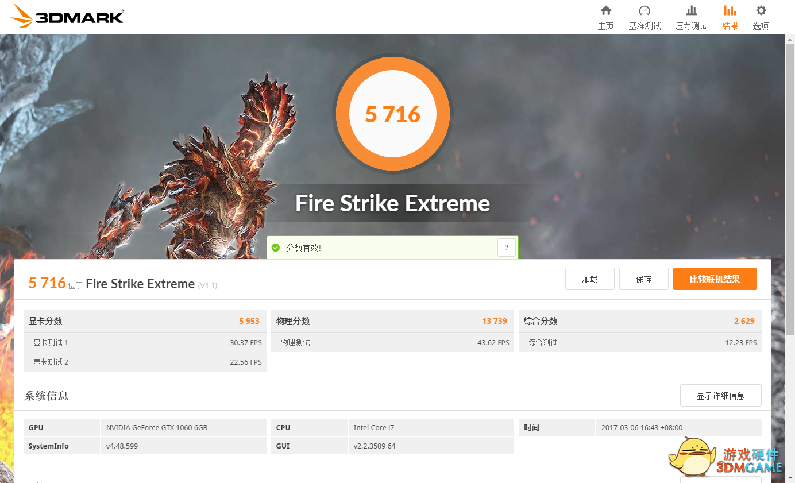Screen dimensions: 795x483
Task: Click the 分数有效! validity message
Action: (304, 248)
